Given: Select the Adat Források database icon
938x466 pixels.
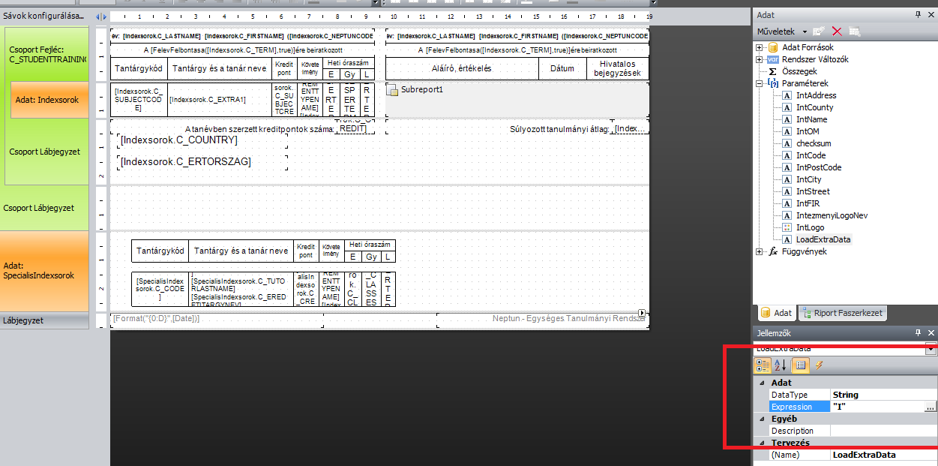Looking at the screenshot, I should point(772,47).
